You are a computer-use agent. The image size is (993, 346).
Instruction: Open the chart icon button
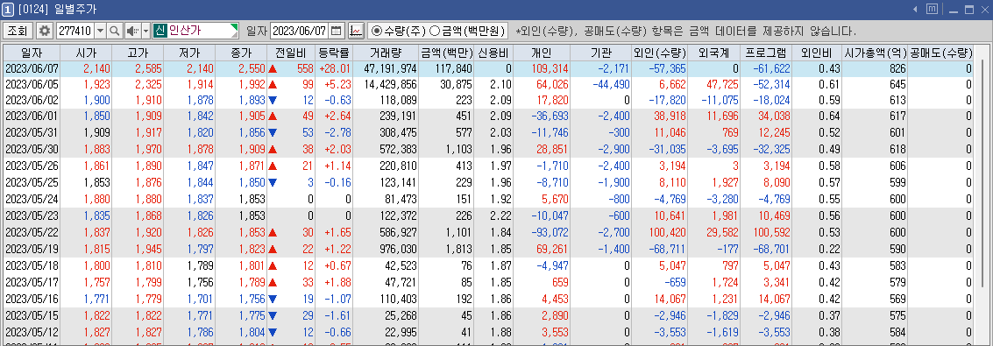357,31
